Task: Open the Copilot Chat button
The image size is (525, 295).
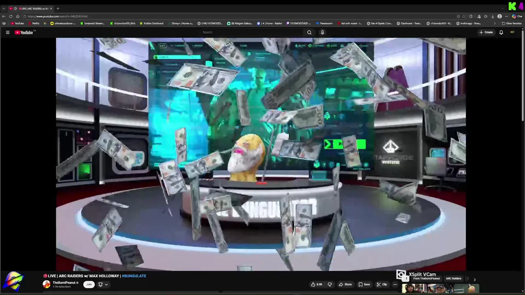Action: pyautogui.click(x=517, y=16)
